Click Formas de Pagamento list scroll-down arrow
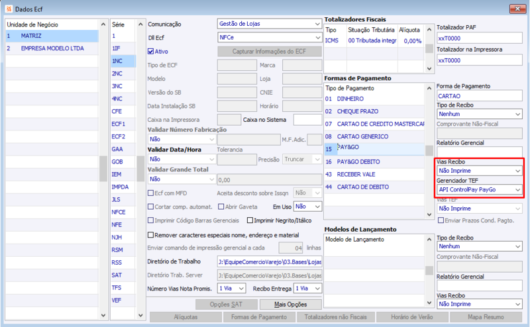Image resolution: width=530 pixels, height=327 pixels. pos(429,214)
